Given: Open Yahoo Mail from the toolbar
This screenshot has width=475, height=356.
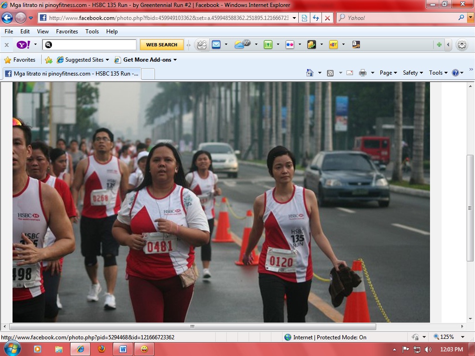Looking at the screenshot, I should pyautogui.click(x=215, y=45).
